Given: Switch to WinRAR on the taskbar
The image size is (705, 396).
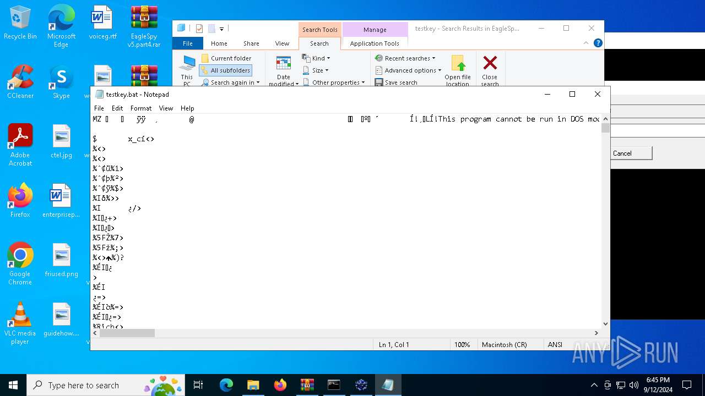Looking at the screenshot, I should pyautogui.click(x=307, y=385).
